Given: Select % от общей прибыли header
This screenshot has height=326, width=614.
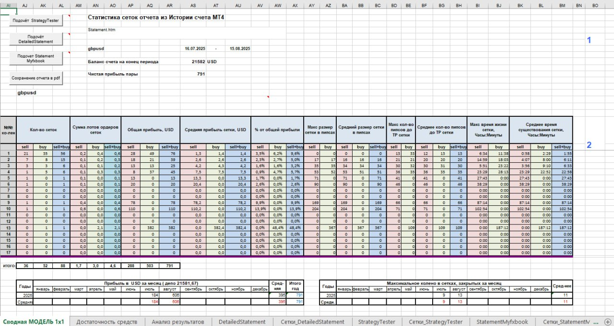Looking at the screenshot, I should [277, 129].
